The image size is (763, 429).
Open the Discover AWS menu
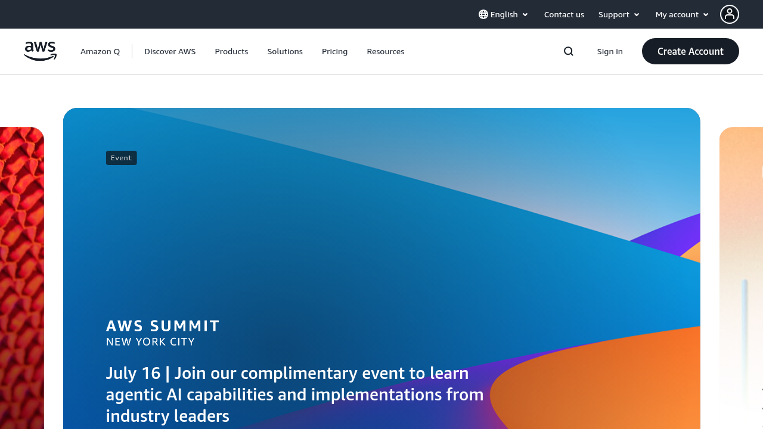click(x=170, y=51)
